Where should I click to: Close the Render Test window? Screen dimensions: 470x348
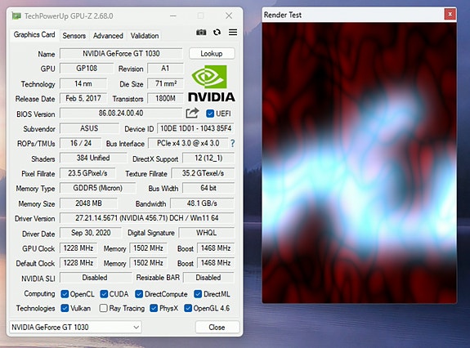tap(450, 14)
